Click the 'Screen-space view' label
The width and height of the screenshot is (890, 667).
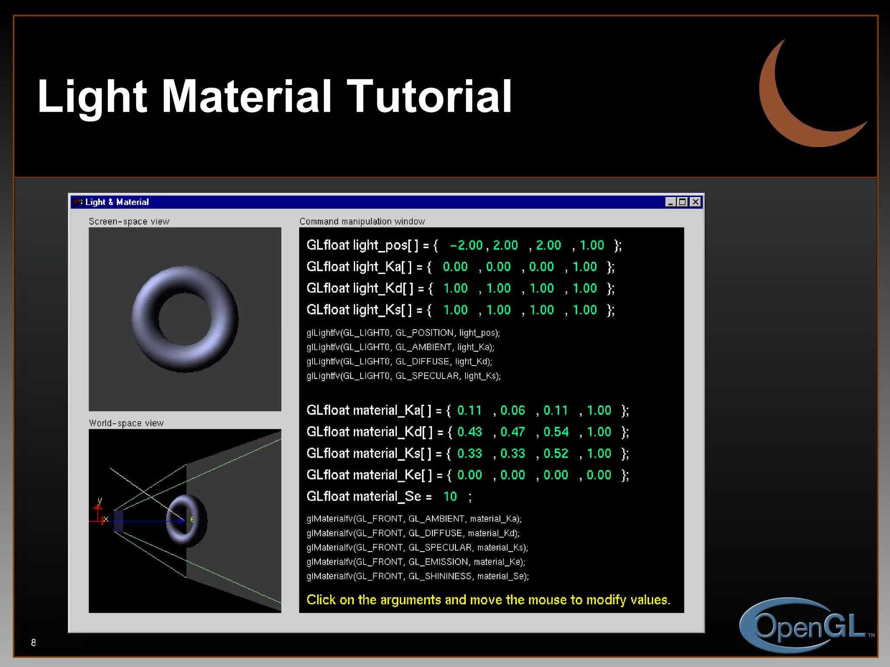point(129,221)
